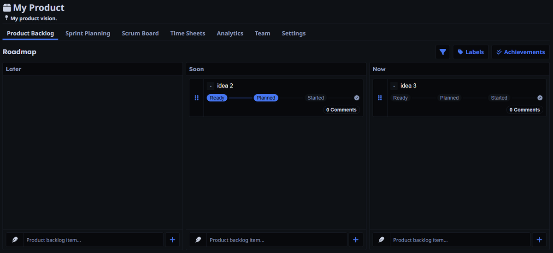Add item with plus in Soon column

click(x=356, y=240)
